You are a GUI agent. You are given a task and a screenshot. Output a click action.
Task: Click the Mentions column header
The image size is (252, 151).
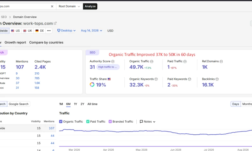click(49, 121)
